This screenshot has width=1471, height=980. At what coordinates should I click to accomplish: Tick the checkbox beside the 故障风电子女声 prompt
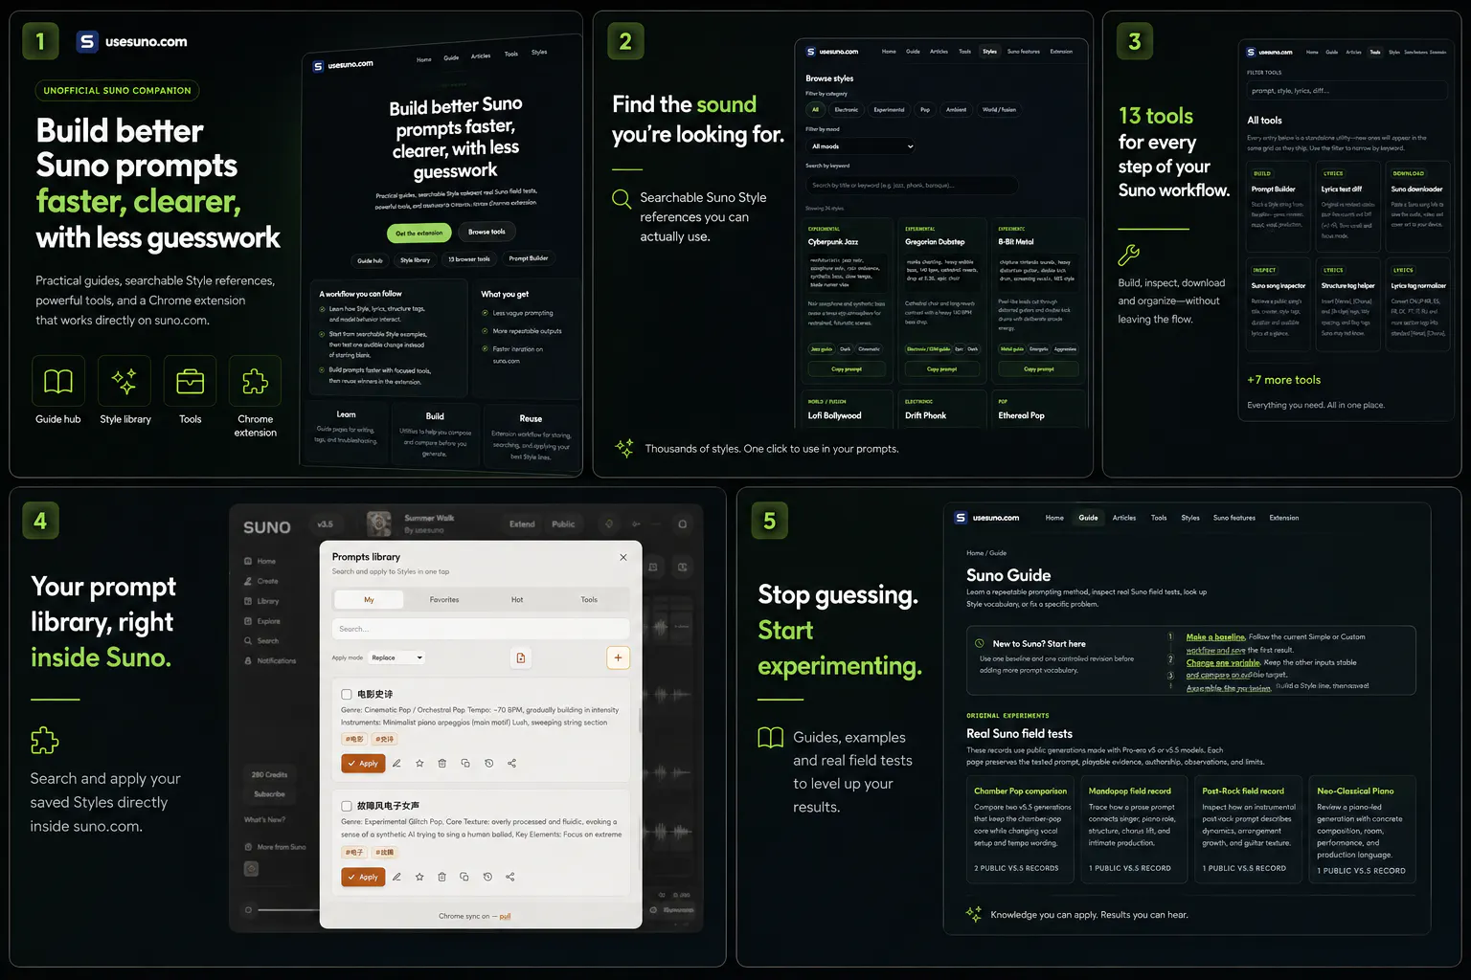[347, 806]
